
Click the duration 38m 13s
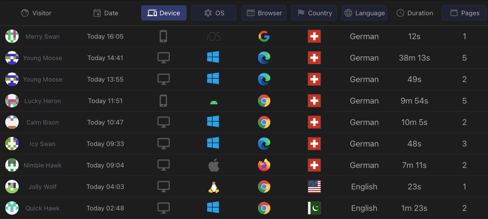tap(414, 58)
